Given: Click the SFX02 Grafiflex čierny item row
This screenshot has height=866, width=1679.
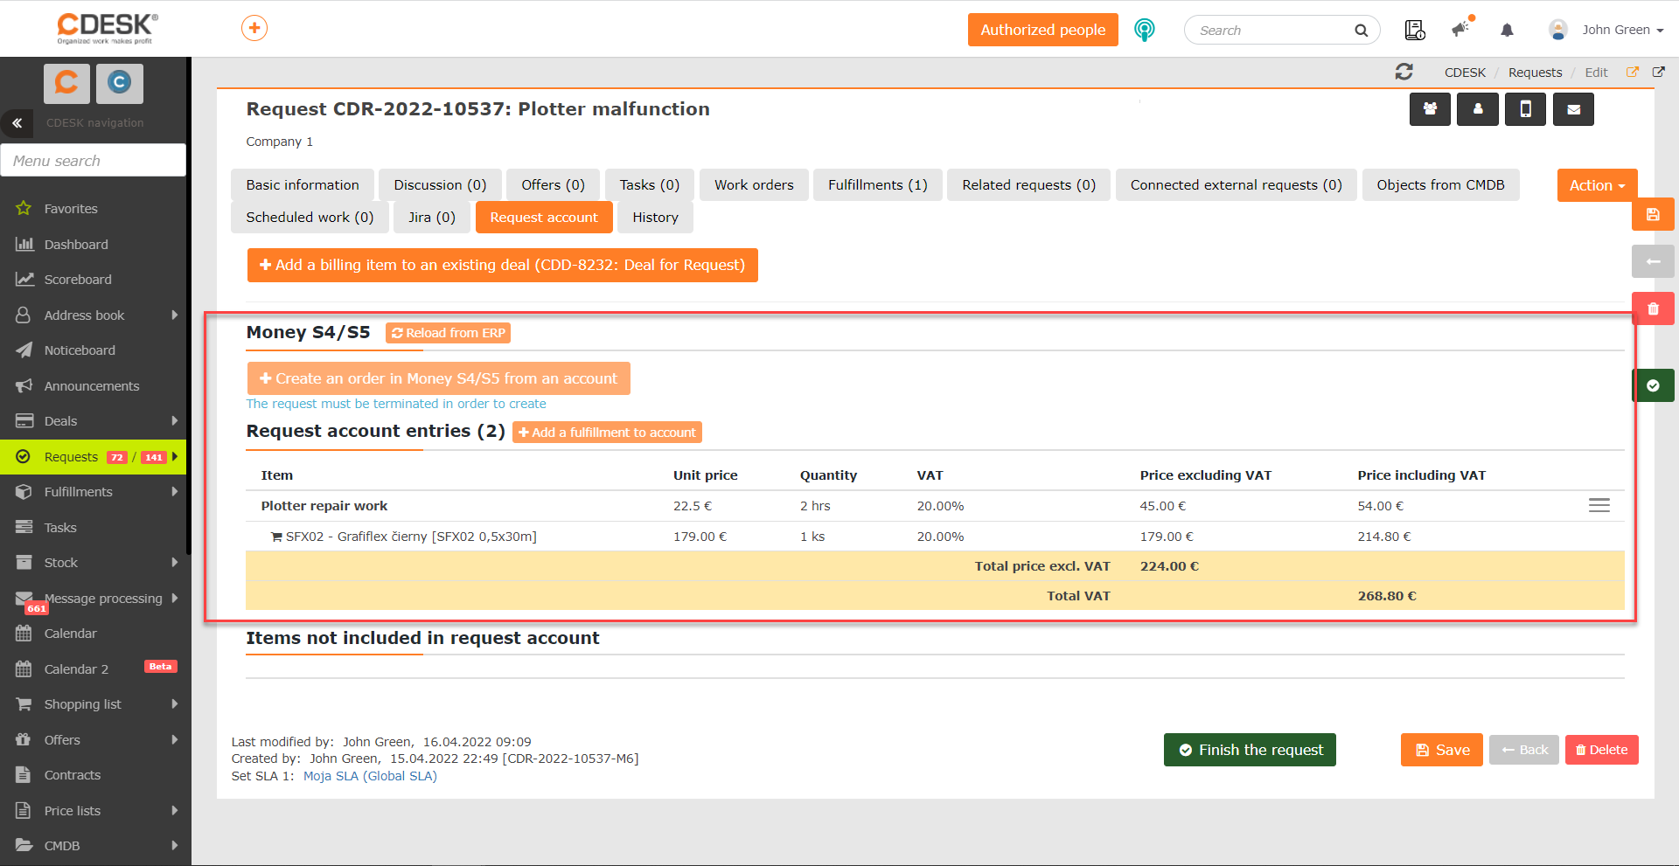Looking at the screenshot, I should pyautogui.click(x=935, y=537).
